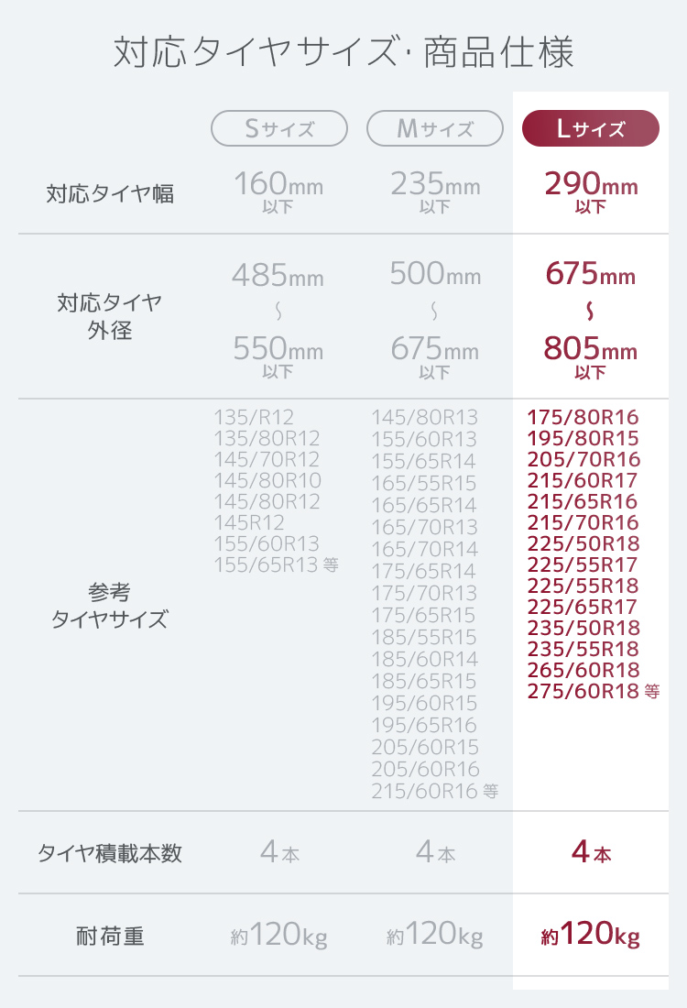Click the 参考タイヤサイズ row label

click(x=110, y=605)
